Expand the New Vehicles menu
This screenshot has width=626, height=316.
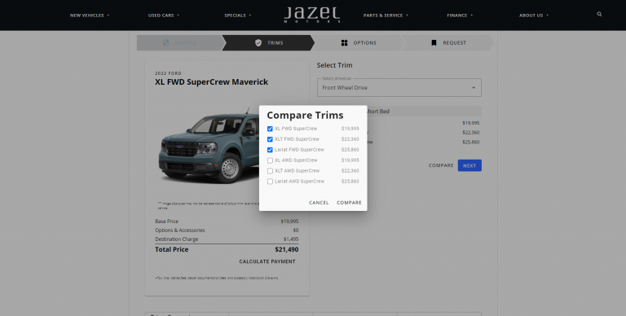pyautogui.click(x=90, y=15)
